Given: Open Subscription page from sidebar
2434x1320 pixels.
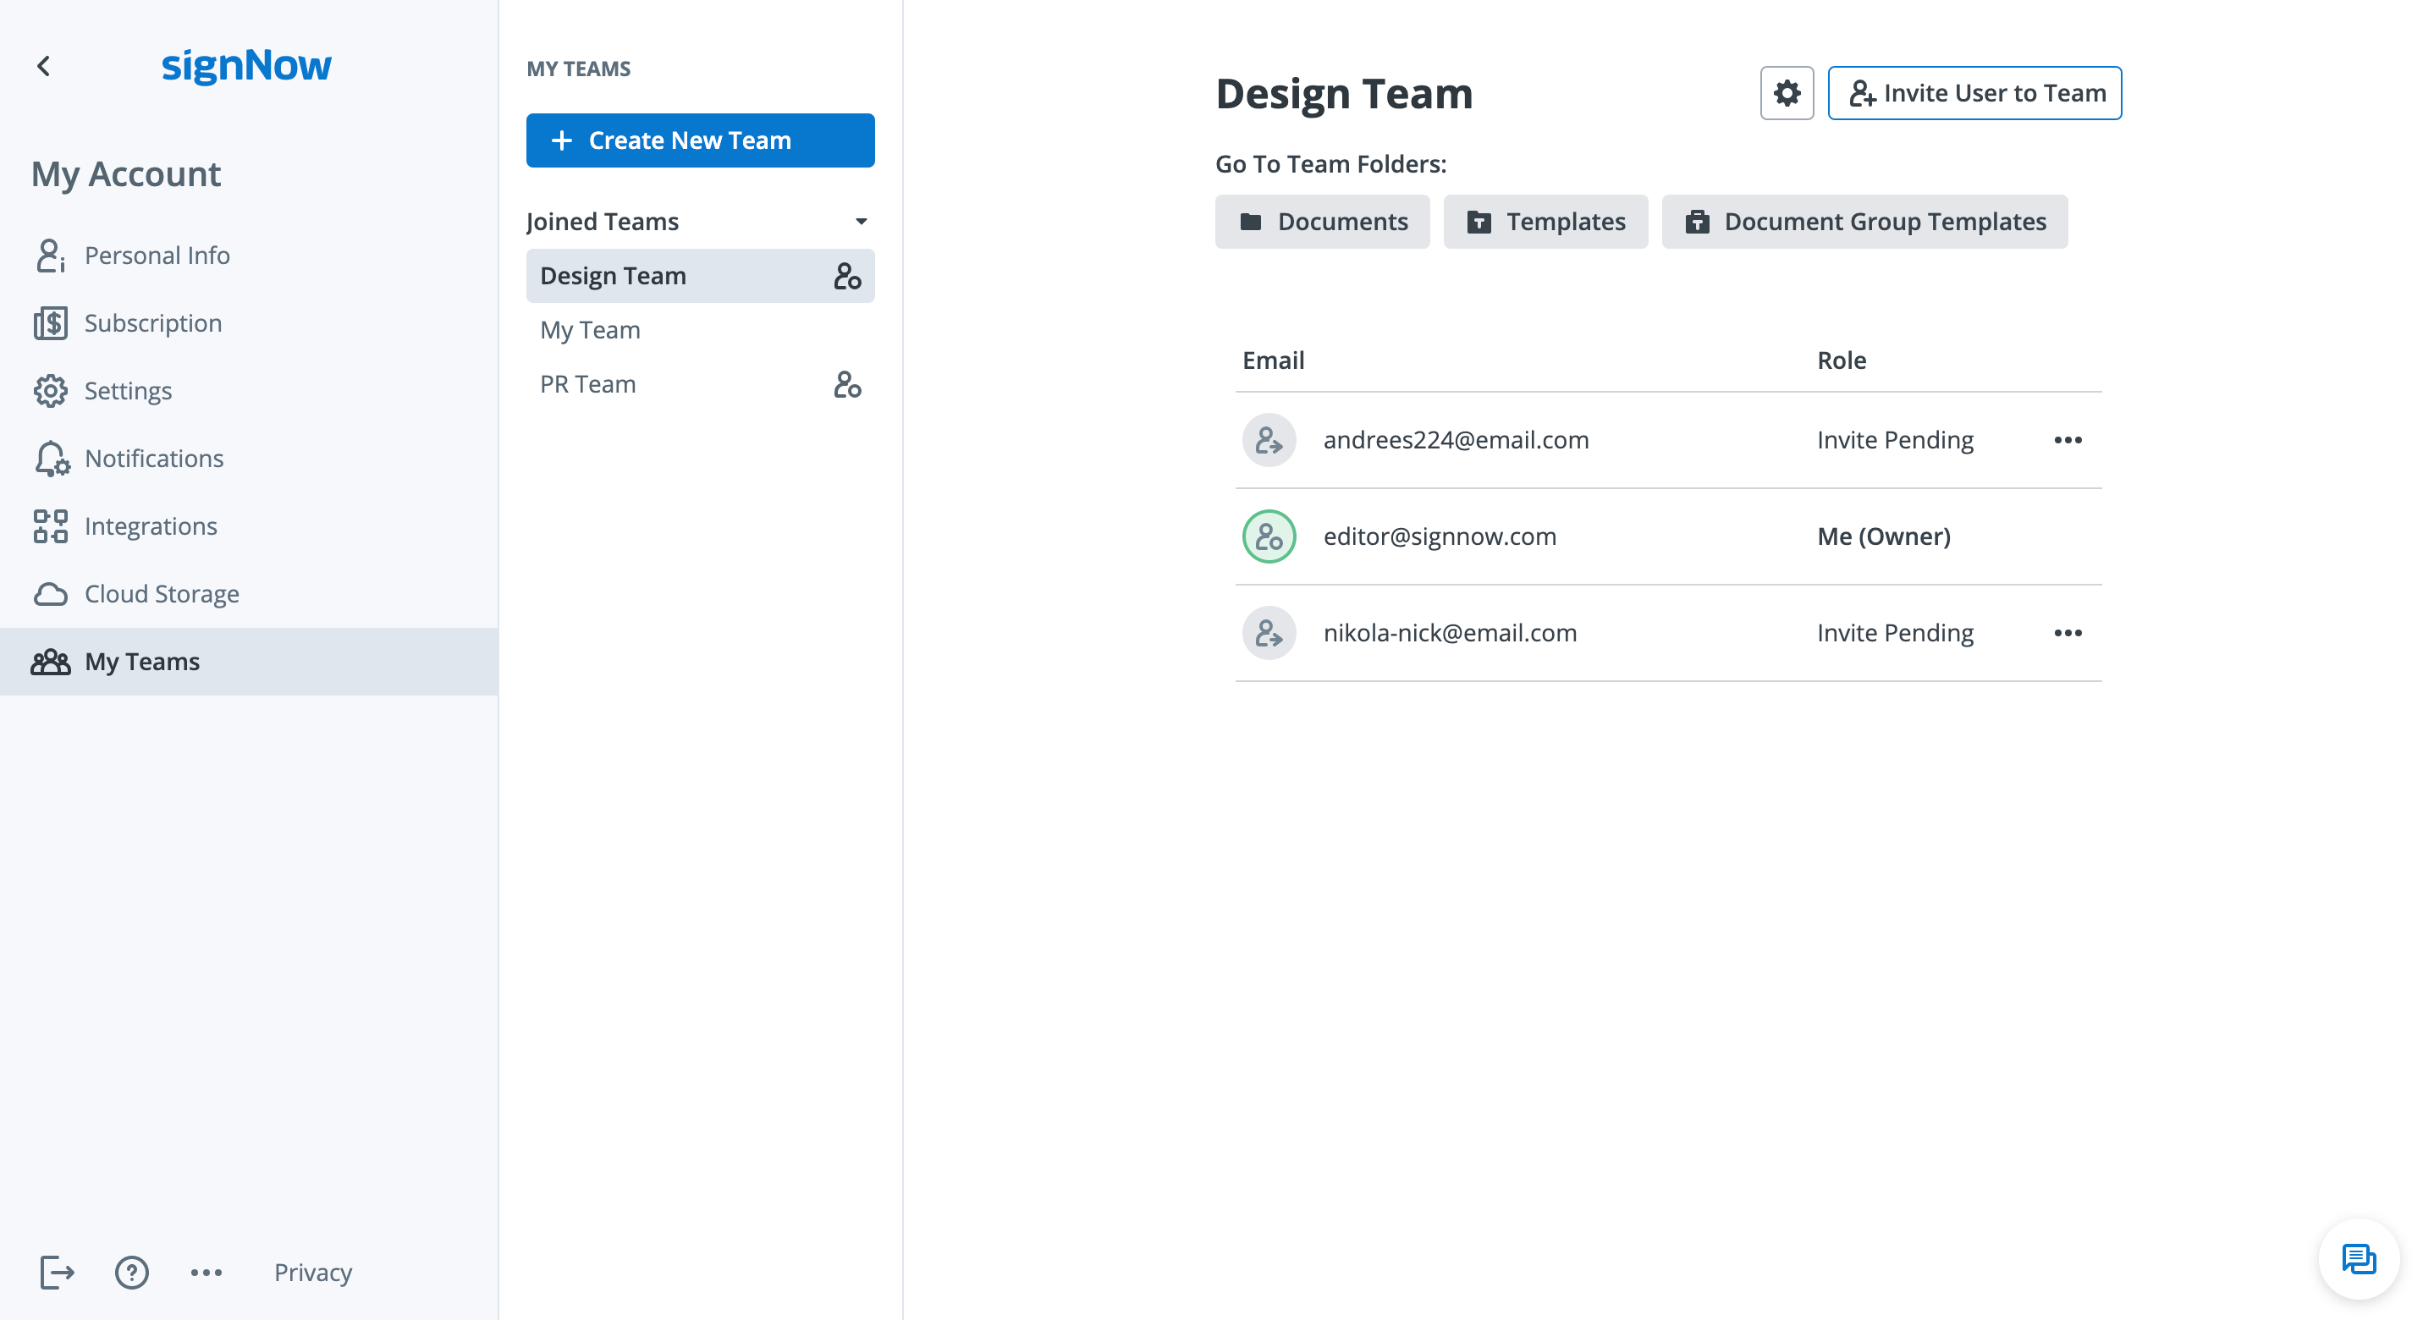Looking at the screenshot, I should [153, 323].
